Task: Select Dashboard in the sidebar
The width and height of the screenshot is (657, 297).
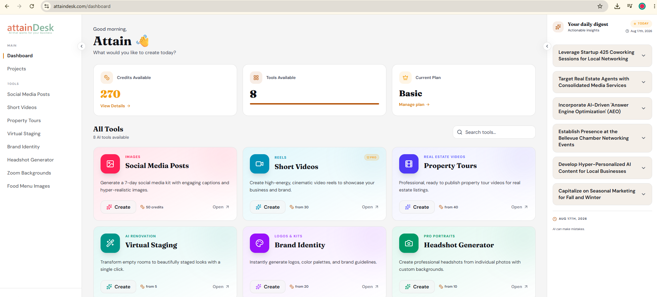Action: tap(20, 56)
